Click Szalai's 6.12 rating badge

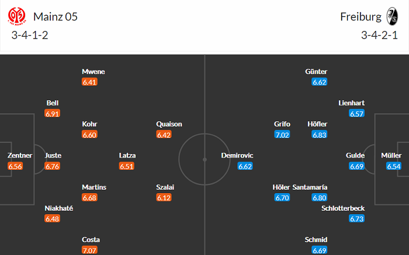tap(164, 198)
